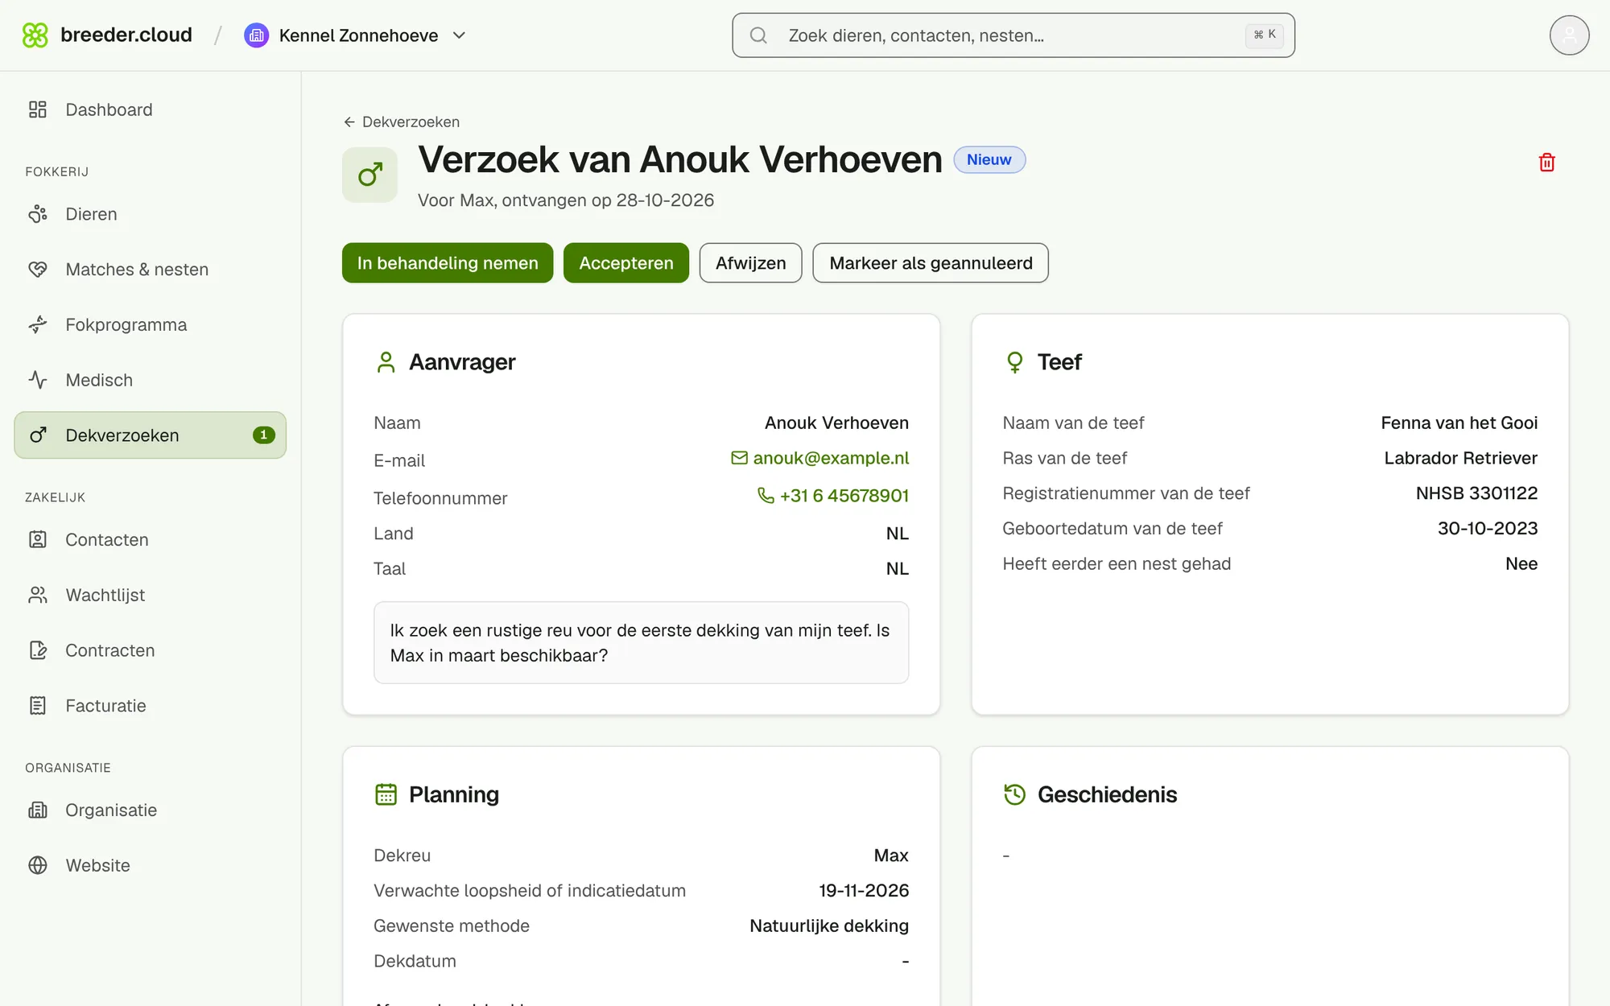This screenshot has width=1610, height=1006.
Task: Open Dieren in sidebar
Action: (x=151, y=214)
